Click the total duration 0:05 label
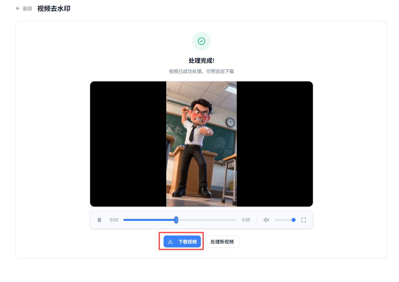The width and height of the screenshot is (399, 282). 246,220
